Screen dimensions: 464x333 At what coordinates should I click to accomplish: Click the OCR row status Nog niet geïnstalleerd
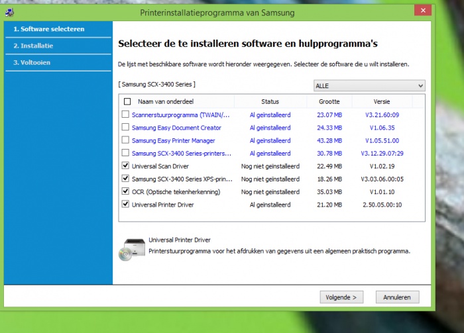tap(270, 192)
